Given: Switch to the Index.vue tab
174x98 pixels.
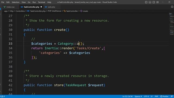Looking at the screenshot, I should click(10, 7).
